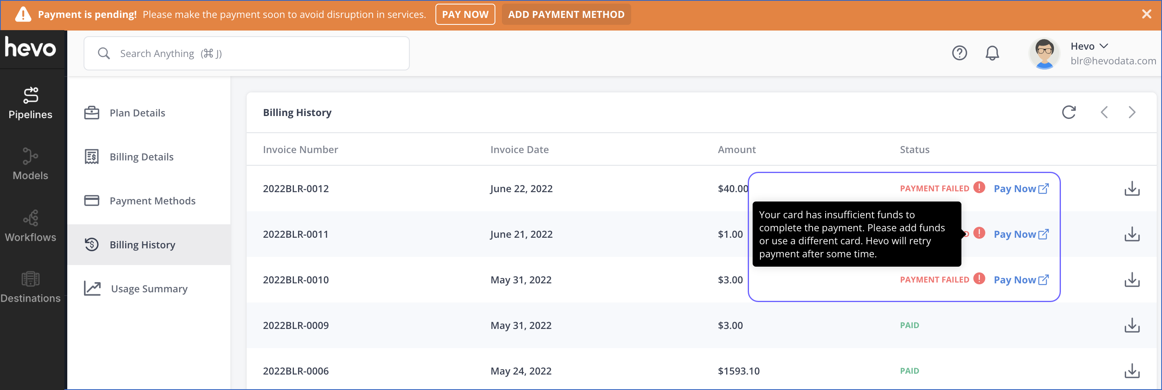The width and height of the screenshot is (1162, 390).
Task: Click the Search Anything field
Action: click(247, 53)
